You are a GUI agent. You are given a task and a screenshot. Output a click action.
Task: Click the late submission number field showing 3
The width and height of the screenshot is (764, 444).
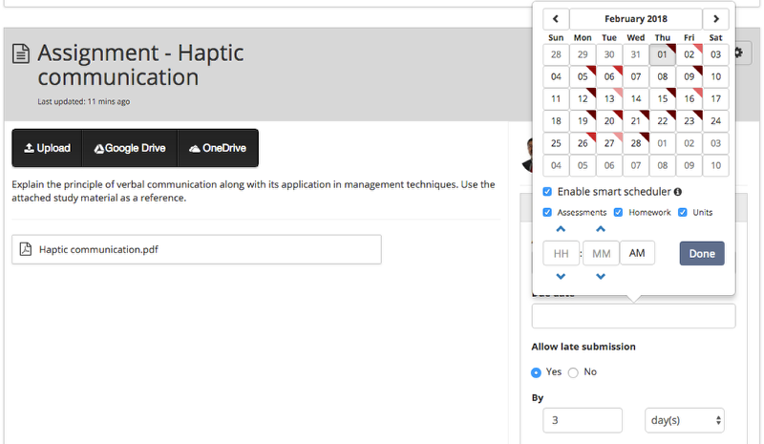[583, 420]
